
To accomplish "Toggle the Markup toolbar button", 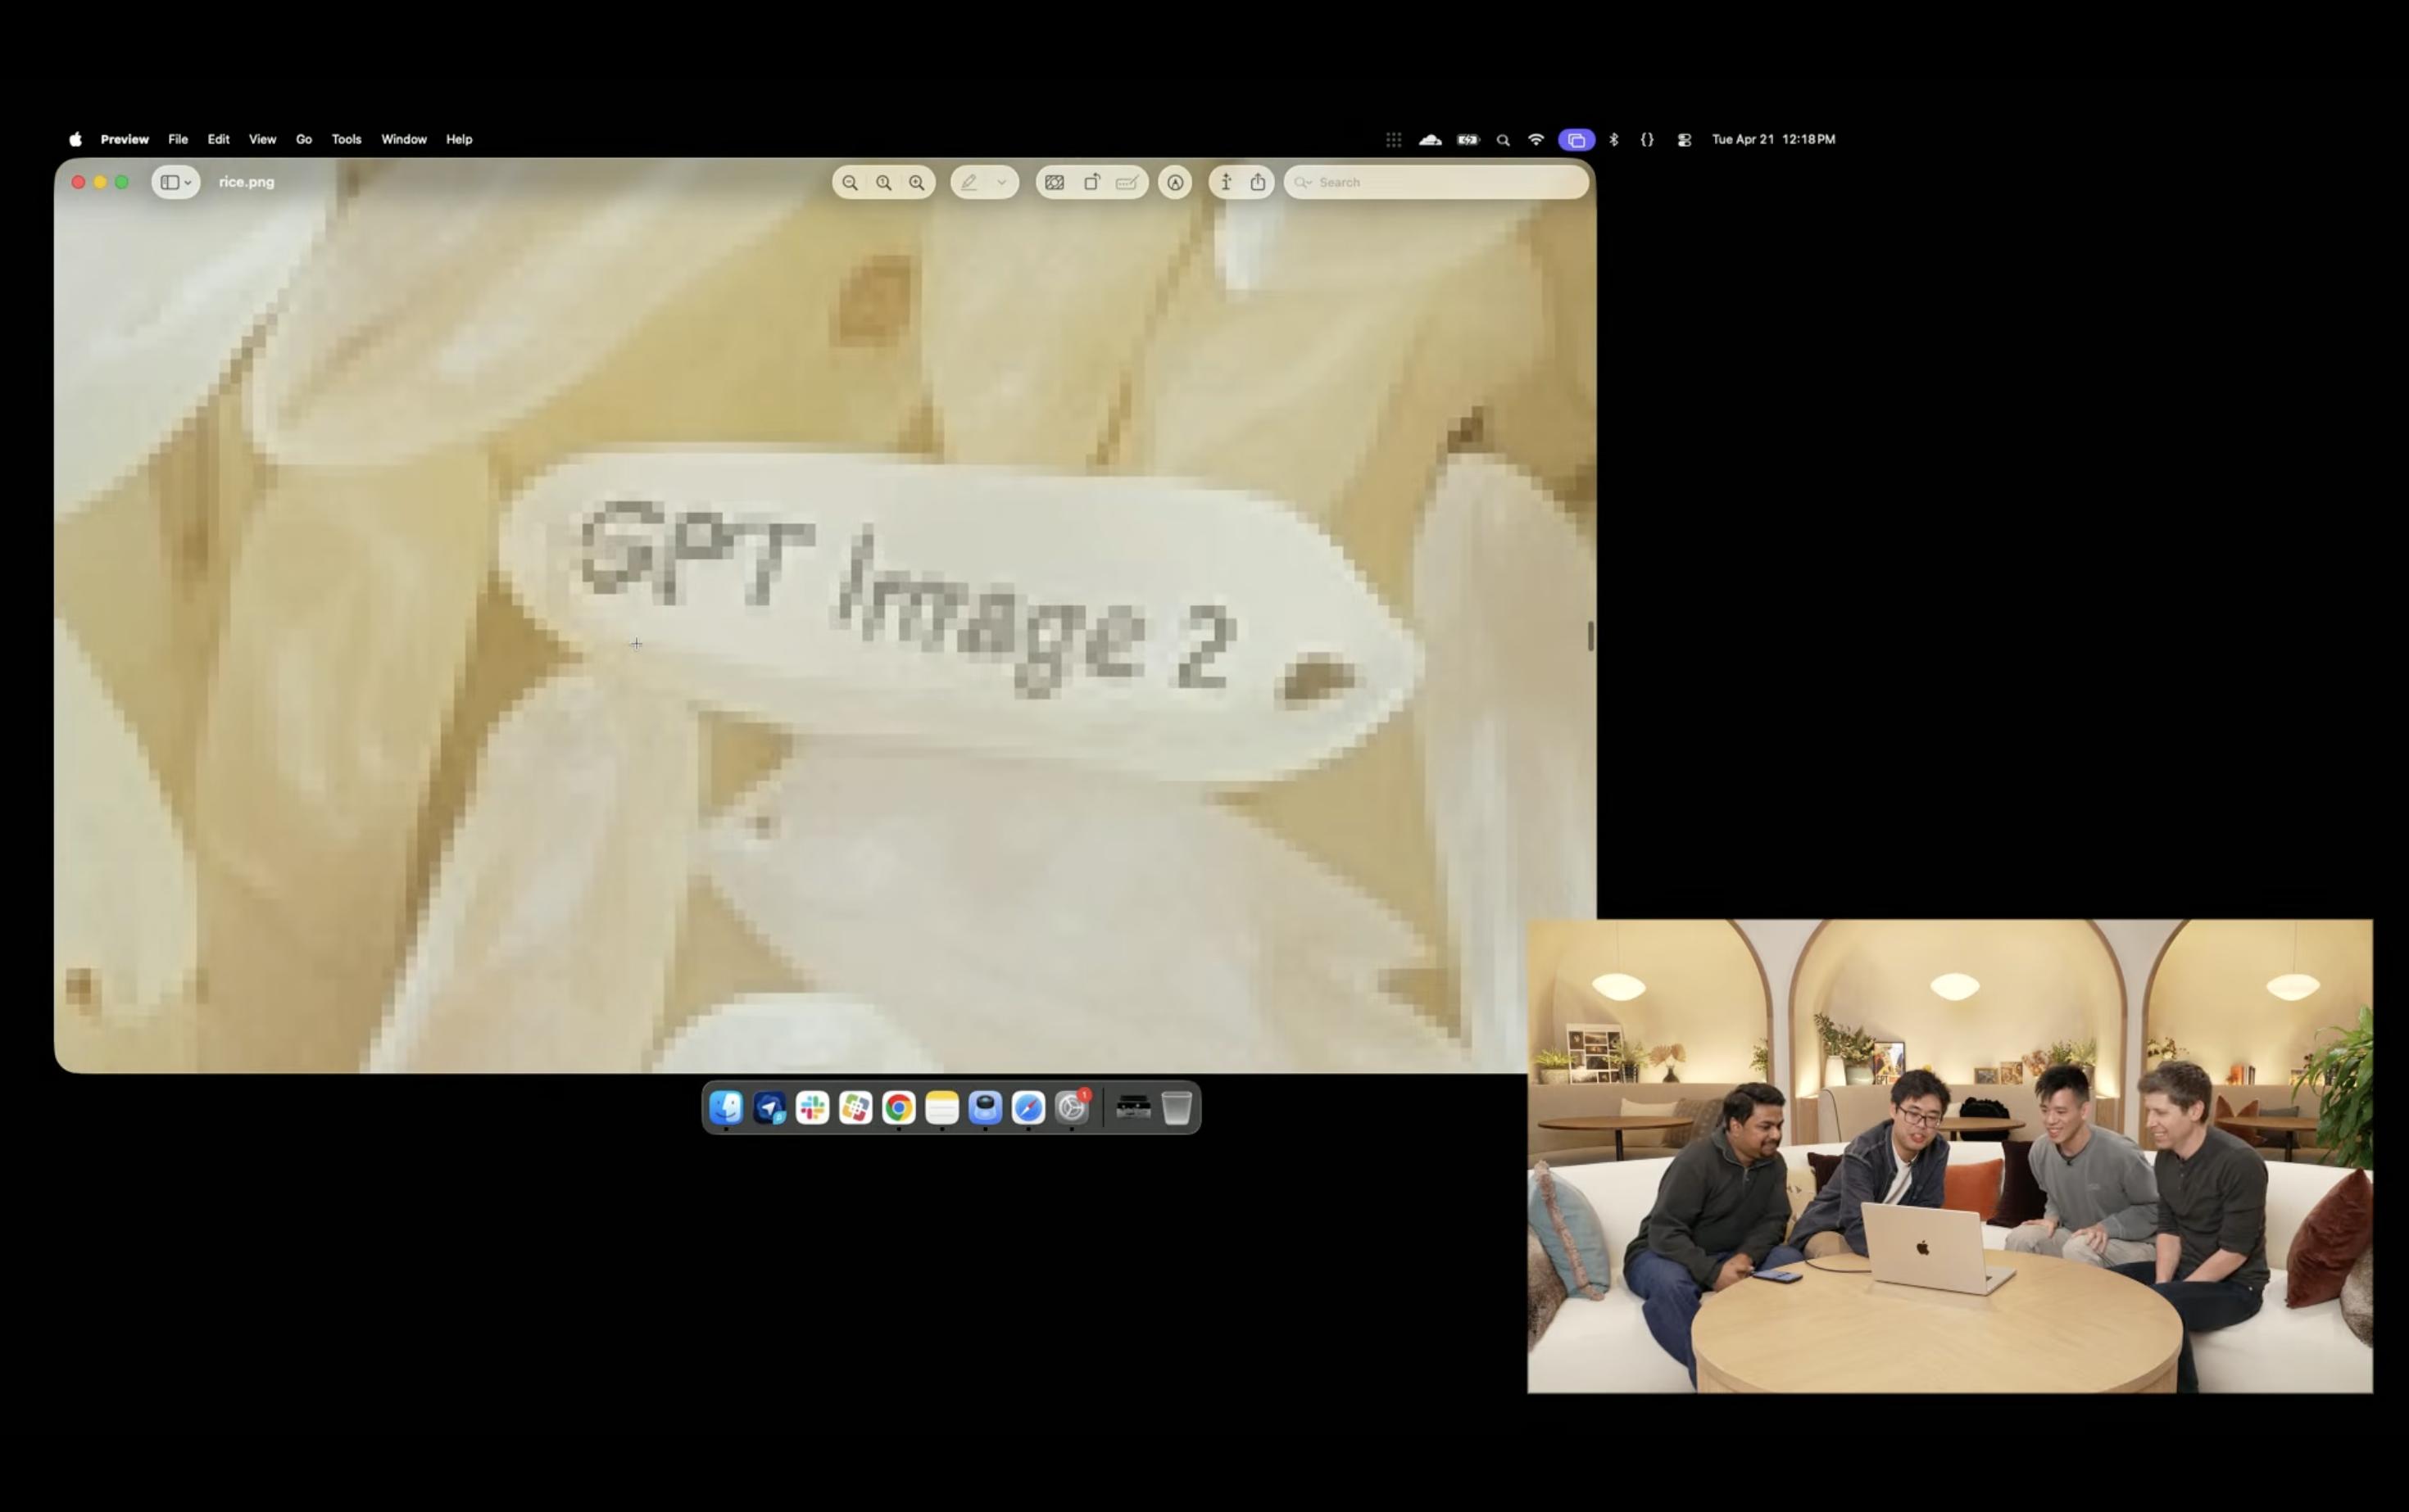I will (x=1176, y=182).
